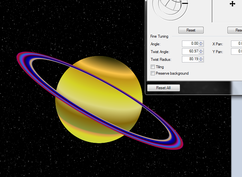Click the pan move cross icon

coord(232,4)
